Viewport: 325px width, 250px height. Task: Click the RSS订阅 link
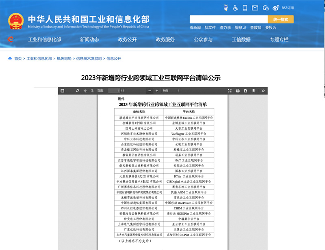(288, 8)
